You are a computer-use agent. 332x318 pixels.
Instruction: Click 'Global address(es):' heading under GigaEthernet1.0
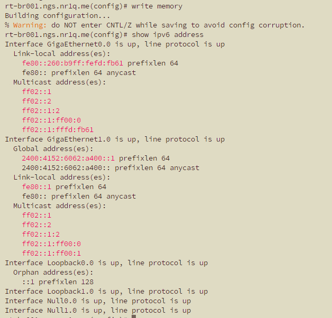pos(53,149)
